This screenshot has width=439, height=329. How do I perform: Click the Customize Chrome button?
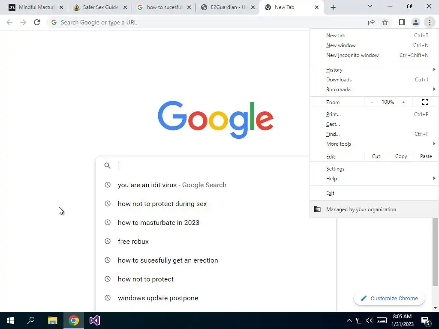click(x=389, y=298)
